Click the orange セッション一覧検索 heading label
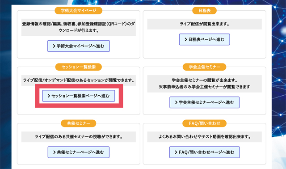This screenshot has height=169, width=286. click(x=79, y=67)
